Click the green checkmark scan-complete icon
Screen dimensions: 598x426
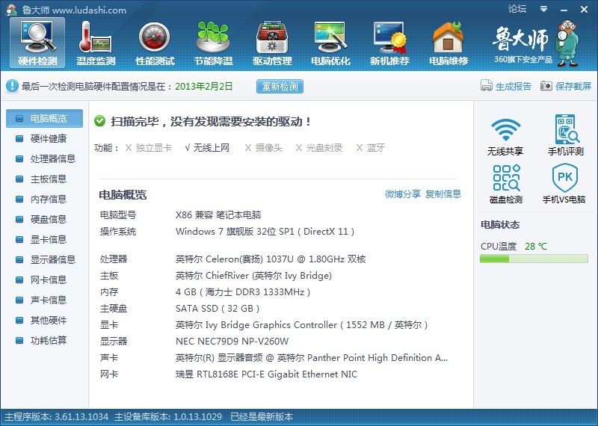click(x=100, y=121)
